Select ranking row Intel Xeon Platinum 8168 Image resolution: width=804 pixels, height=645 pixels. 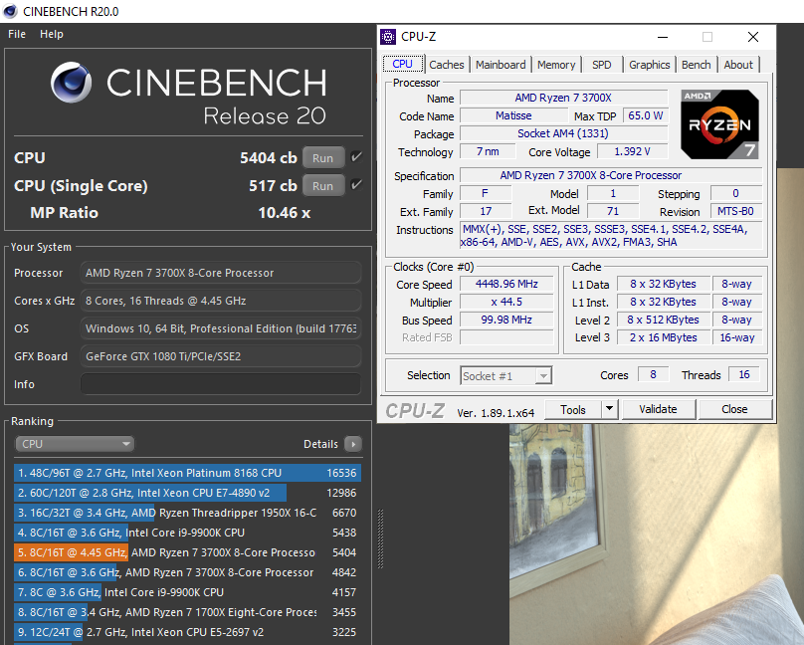tap(188, 473)
